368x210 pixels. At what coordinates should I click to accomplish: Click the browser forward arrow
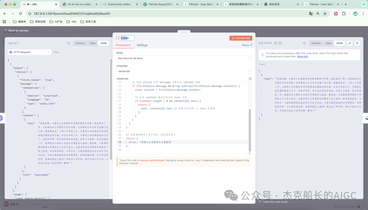[13, 14]
